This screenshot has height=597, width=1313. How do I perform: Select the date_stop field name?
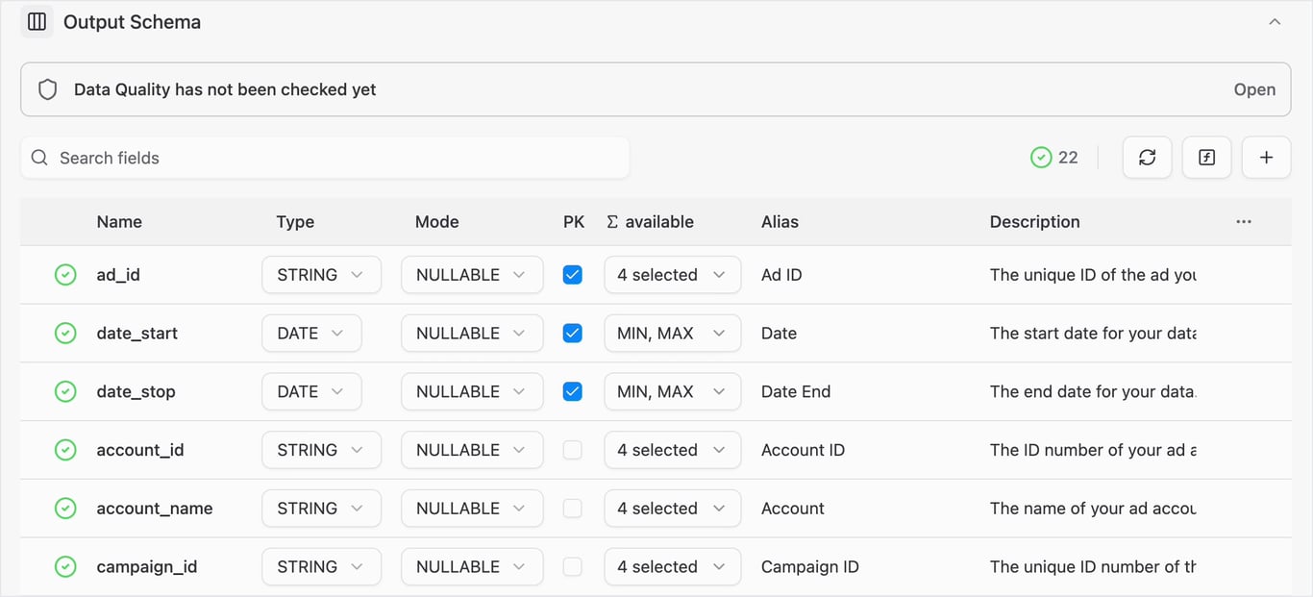click(x=136, y=391)
